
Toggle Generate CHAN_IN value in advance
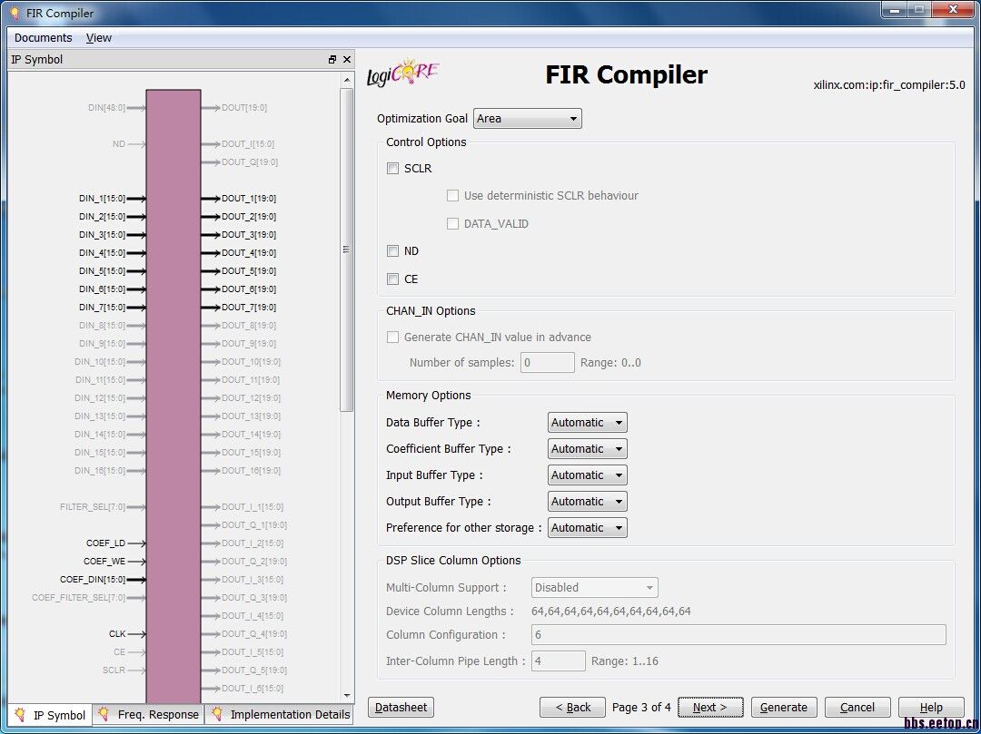tap(393, 338)
